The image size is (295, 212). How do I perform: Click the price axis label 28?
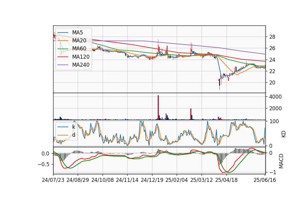pyautogui.click(x=272, y=37)
